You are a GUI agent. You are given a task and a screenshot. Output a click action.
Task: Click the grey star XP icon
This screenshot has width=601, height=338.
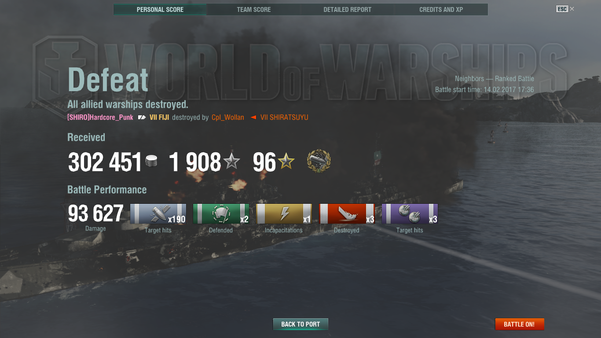click(232, 162)
